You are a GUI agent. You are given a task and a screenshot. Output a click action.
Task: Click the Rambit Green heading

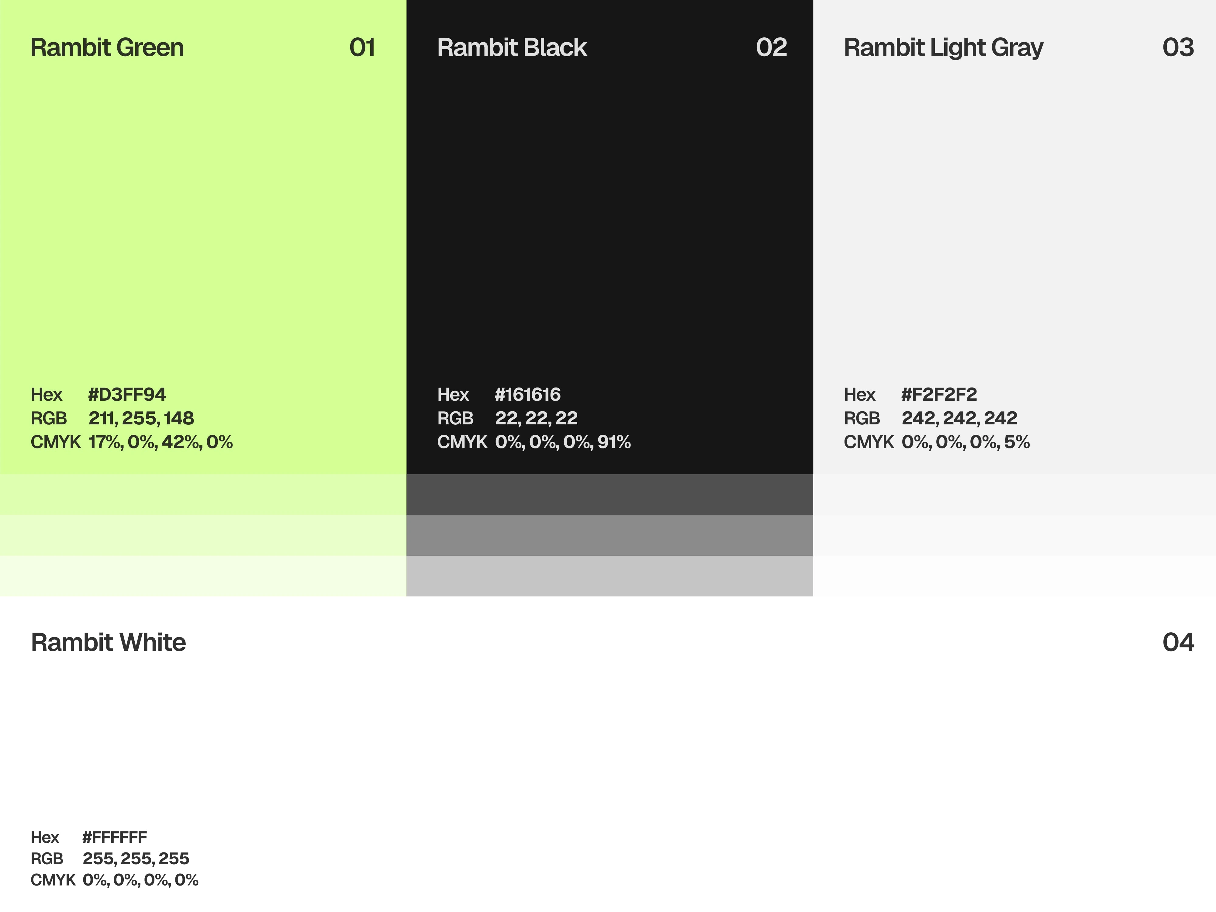(x=107, y=48)
